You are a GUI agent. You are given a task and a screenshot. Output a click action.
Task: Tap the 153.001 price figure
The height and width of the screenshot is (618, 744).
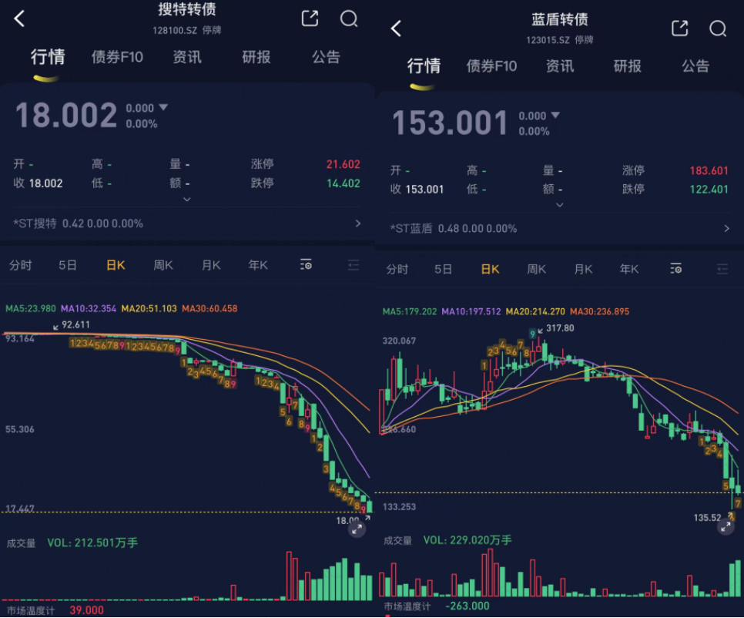point(450,123)
